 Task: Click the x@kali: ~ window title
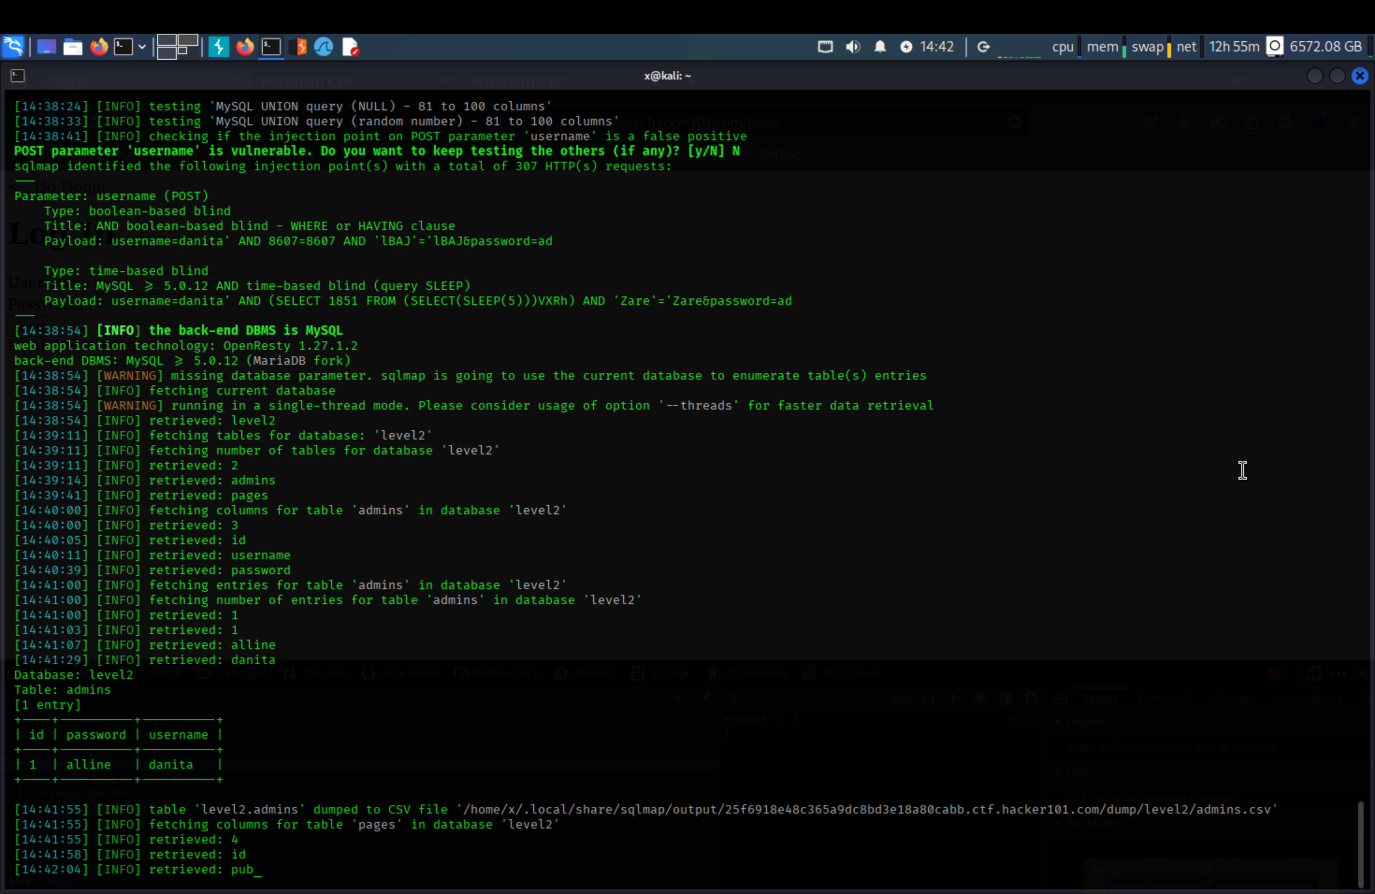pos(667,76)
